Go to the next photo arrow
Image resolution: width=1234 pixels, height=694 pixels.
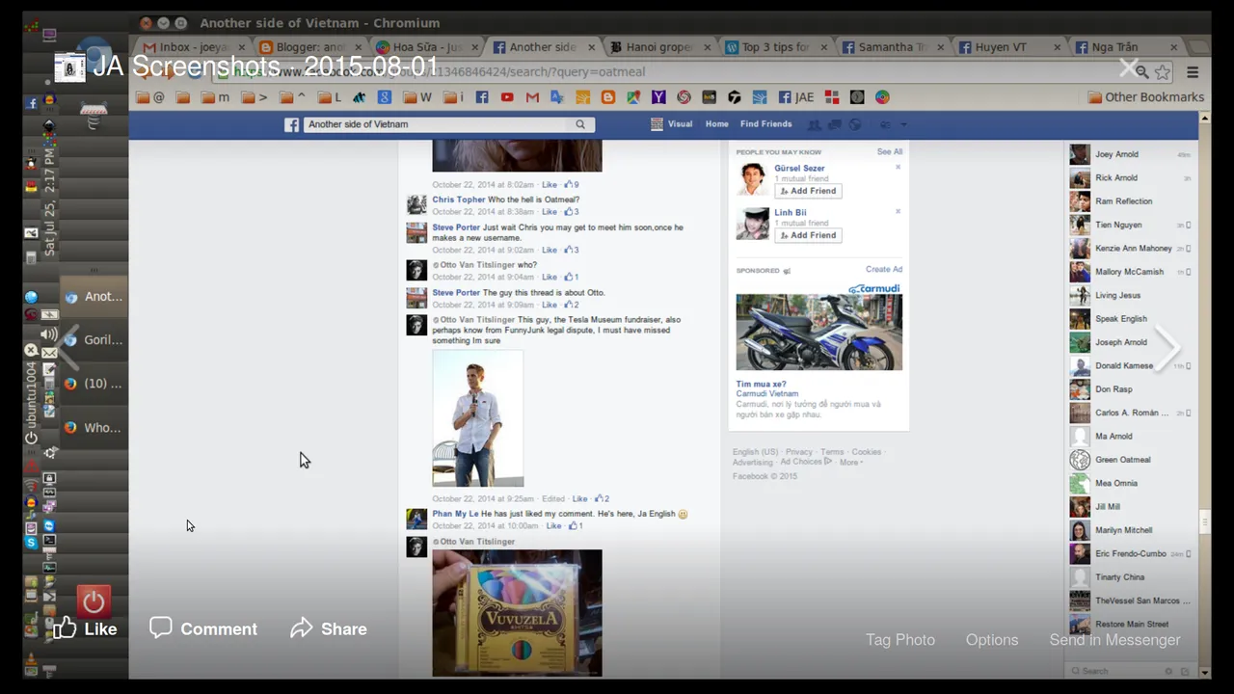pyautogui.click(x=1167, y=348)
